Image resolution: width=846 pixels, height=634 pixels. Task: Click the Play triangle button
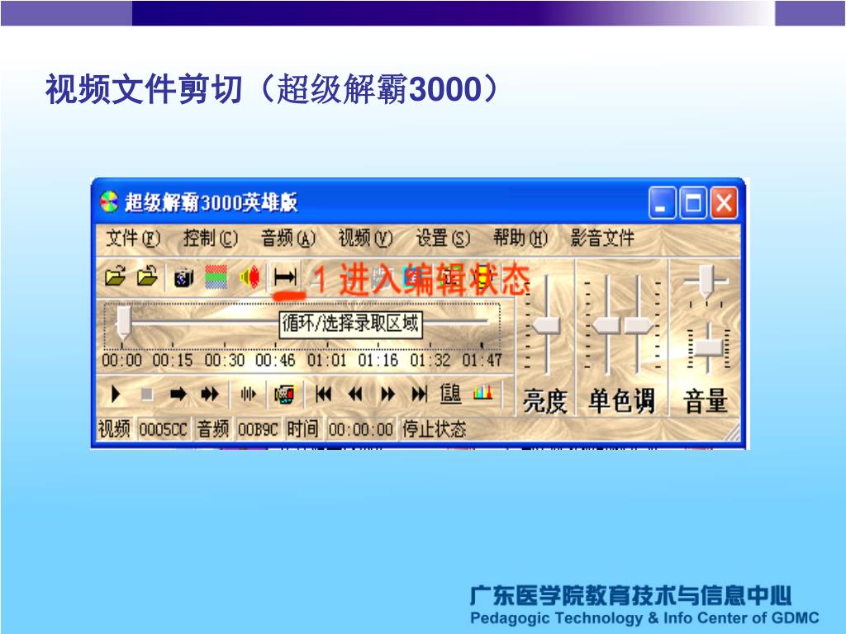(115, 394)
